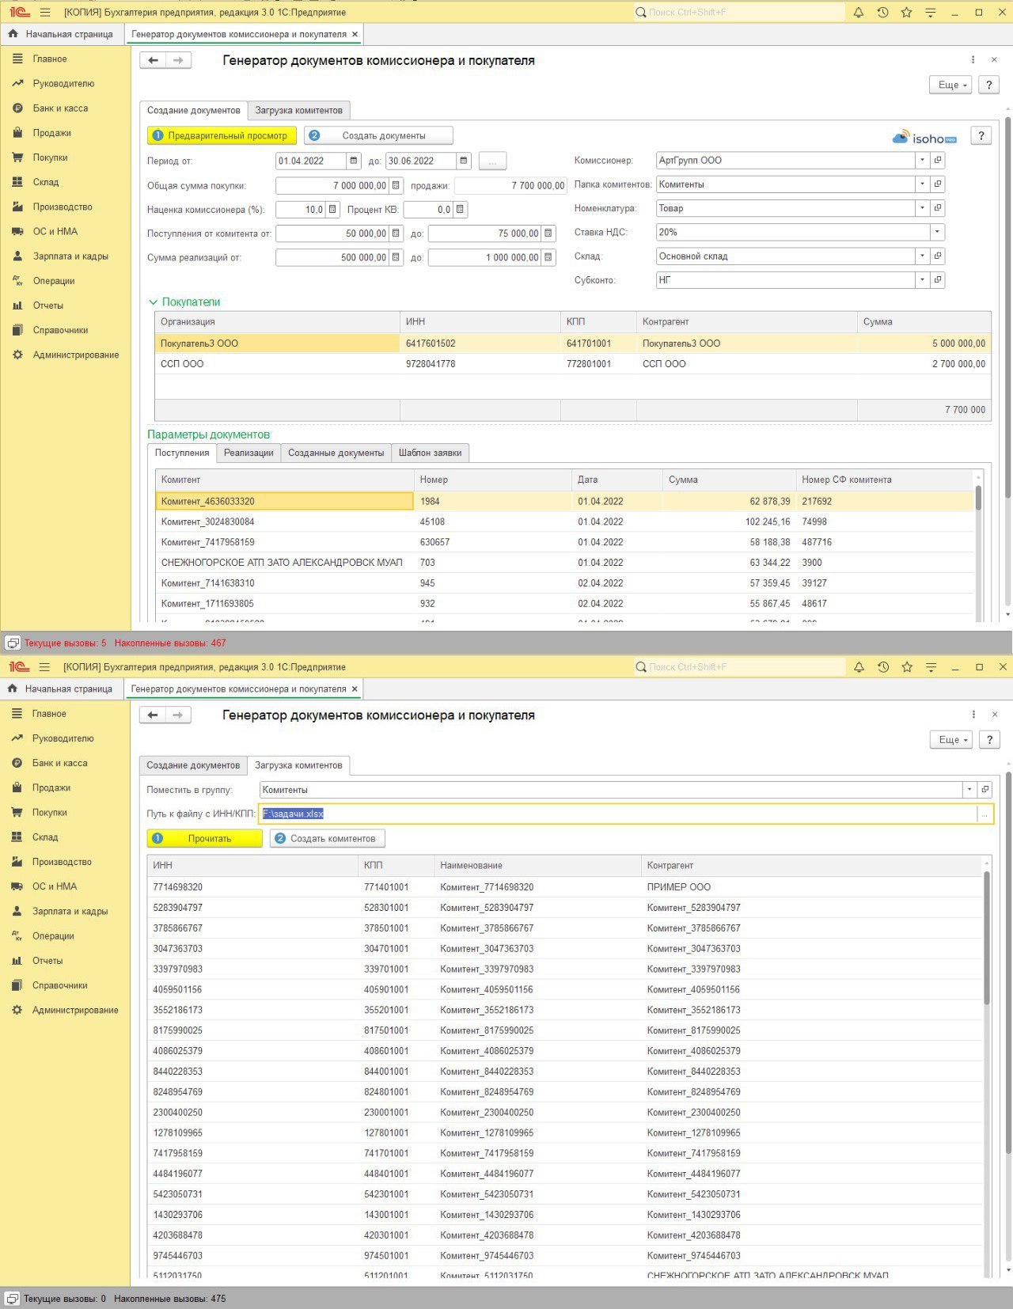The height and width of the screenshot is (1309, 1013).
Task: Open Субконто НГ record icon
Action: 938,279
